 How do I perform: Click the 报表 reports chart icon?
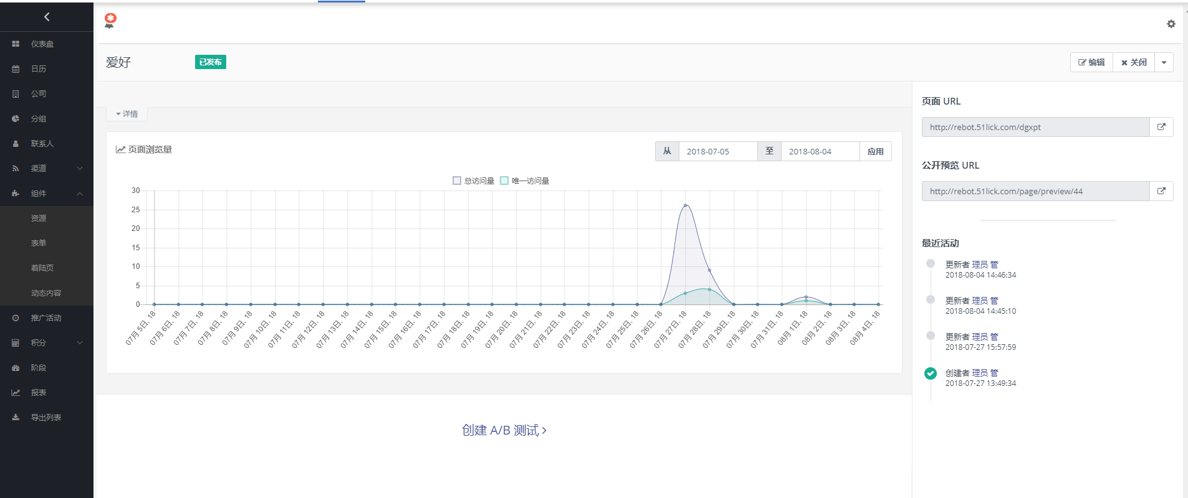[x=16, y=393]
